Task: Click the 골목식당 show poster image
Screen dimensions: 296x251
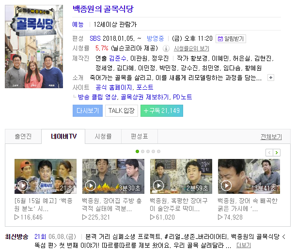Action: point(34,47)
